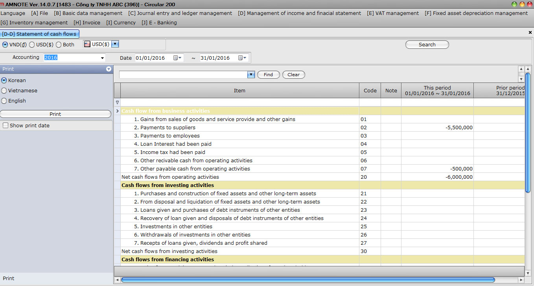The height and width of the screenshot is (286, 534).
Task: Select the USD($) radio button
Action: [32, 44]
